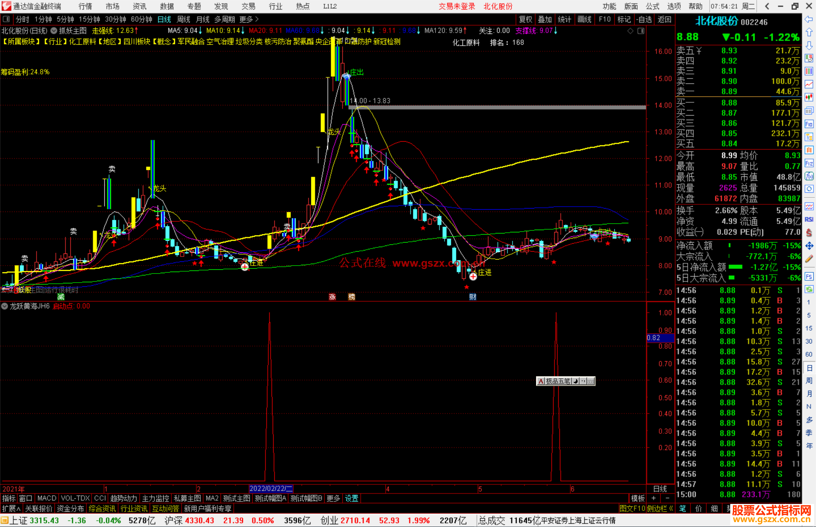The image size is (816, 527).
Task: Click the 复权 button in chart toolbar
Action: point(525,19)
